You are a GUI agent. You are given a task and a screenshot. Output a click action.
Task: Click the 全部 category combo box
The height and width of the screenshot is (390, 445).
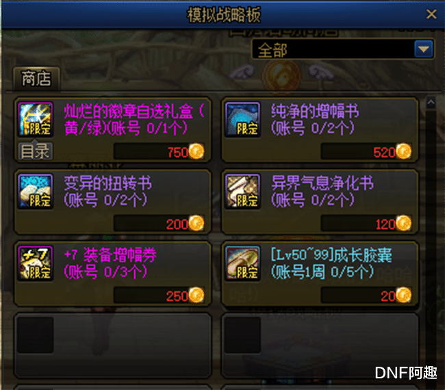click(x=343, y=49)
